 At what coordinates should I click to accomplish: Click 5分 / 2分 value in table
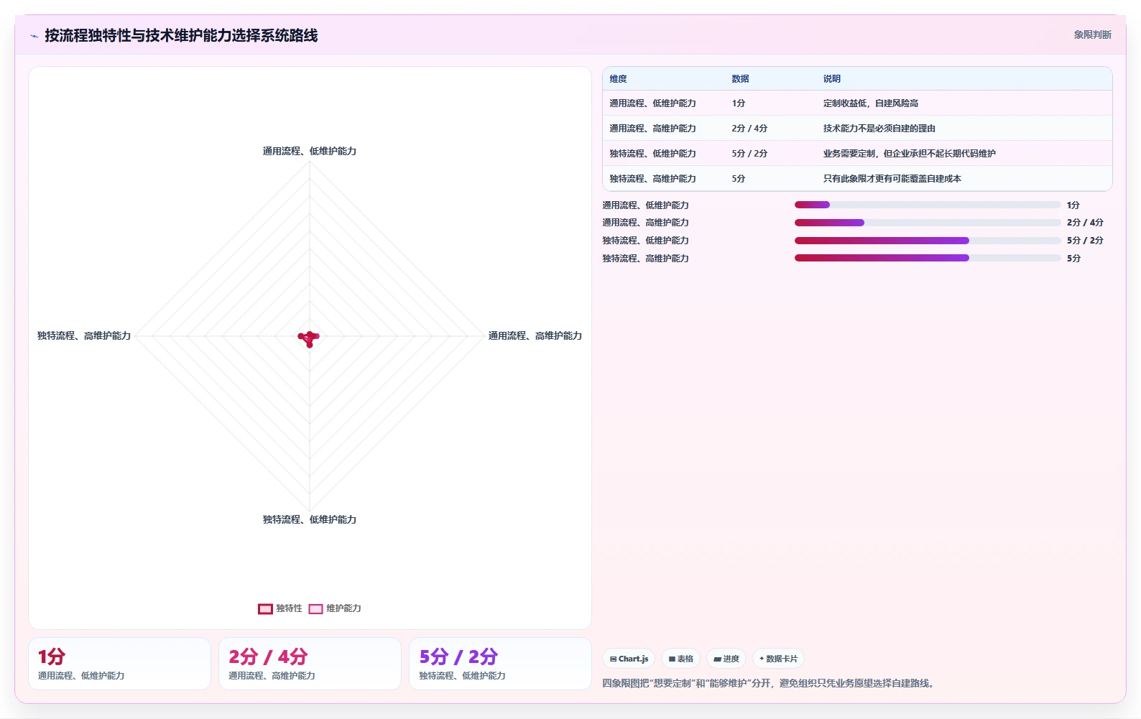click(749, 154)
